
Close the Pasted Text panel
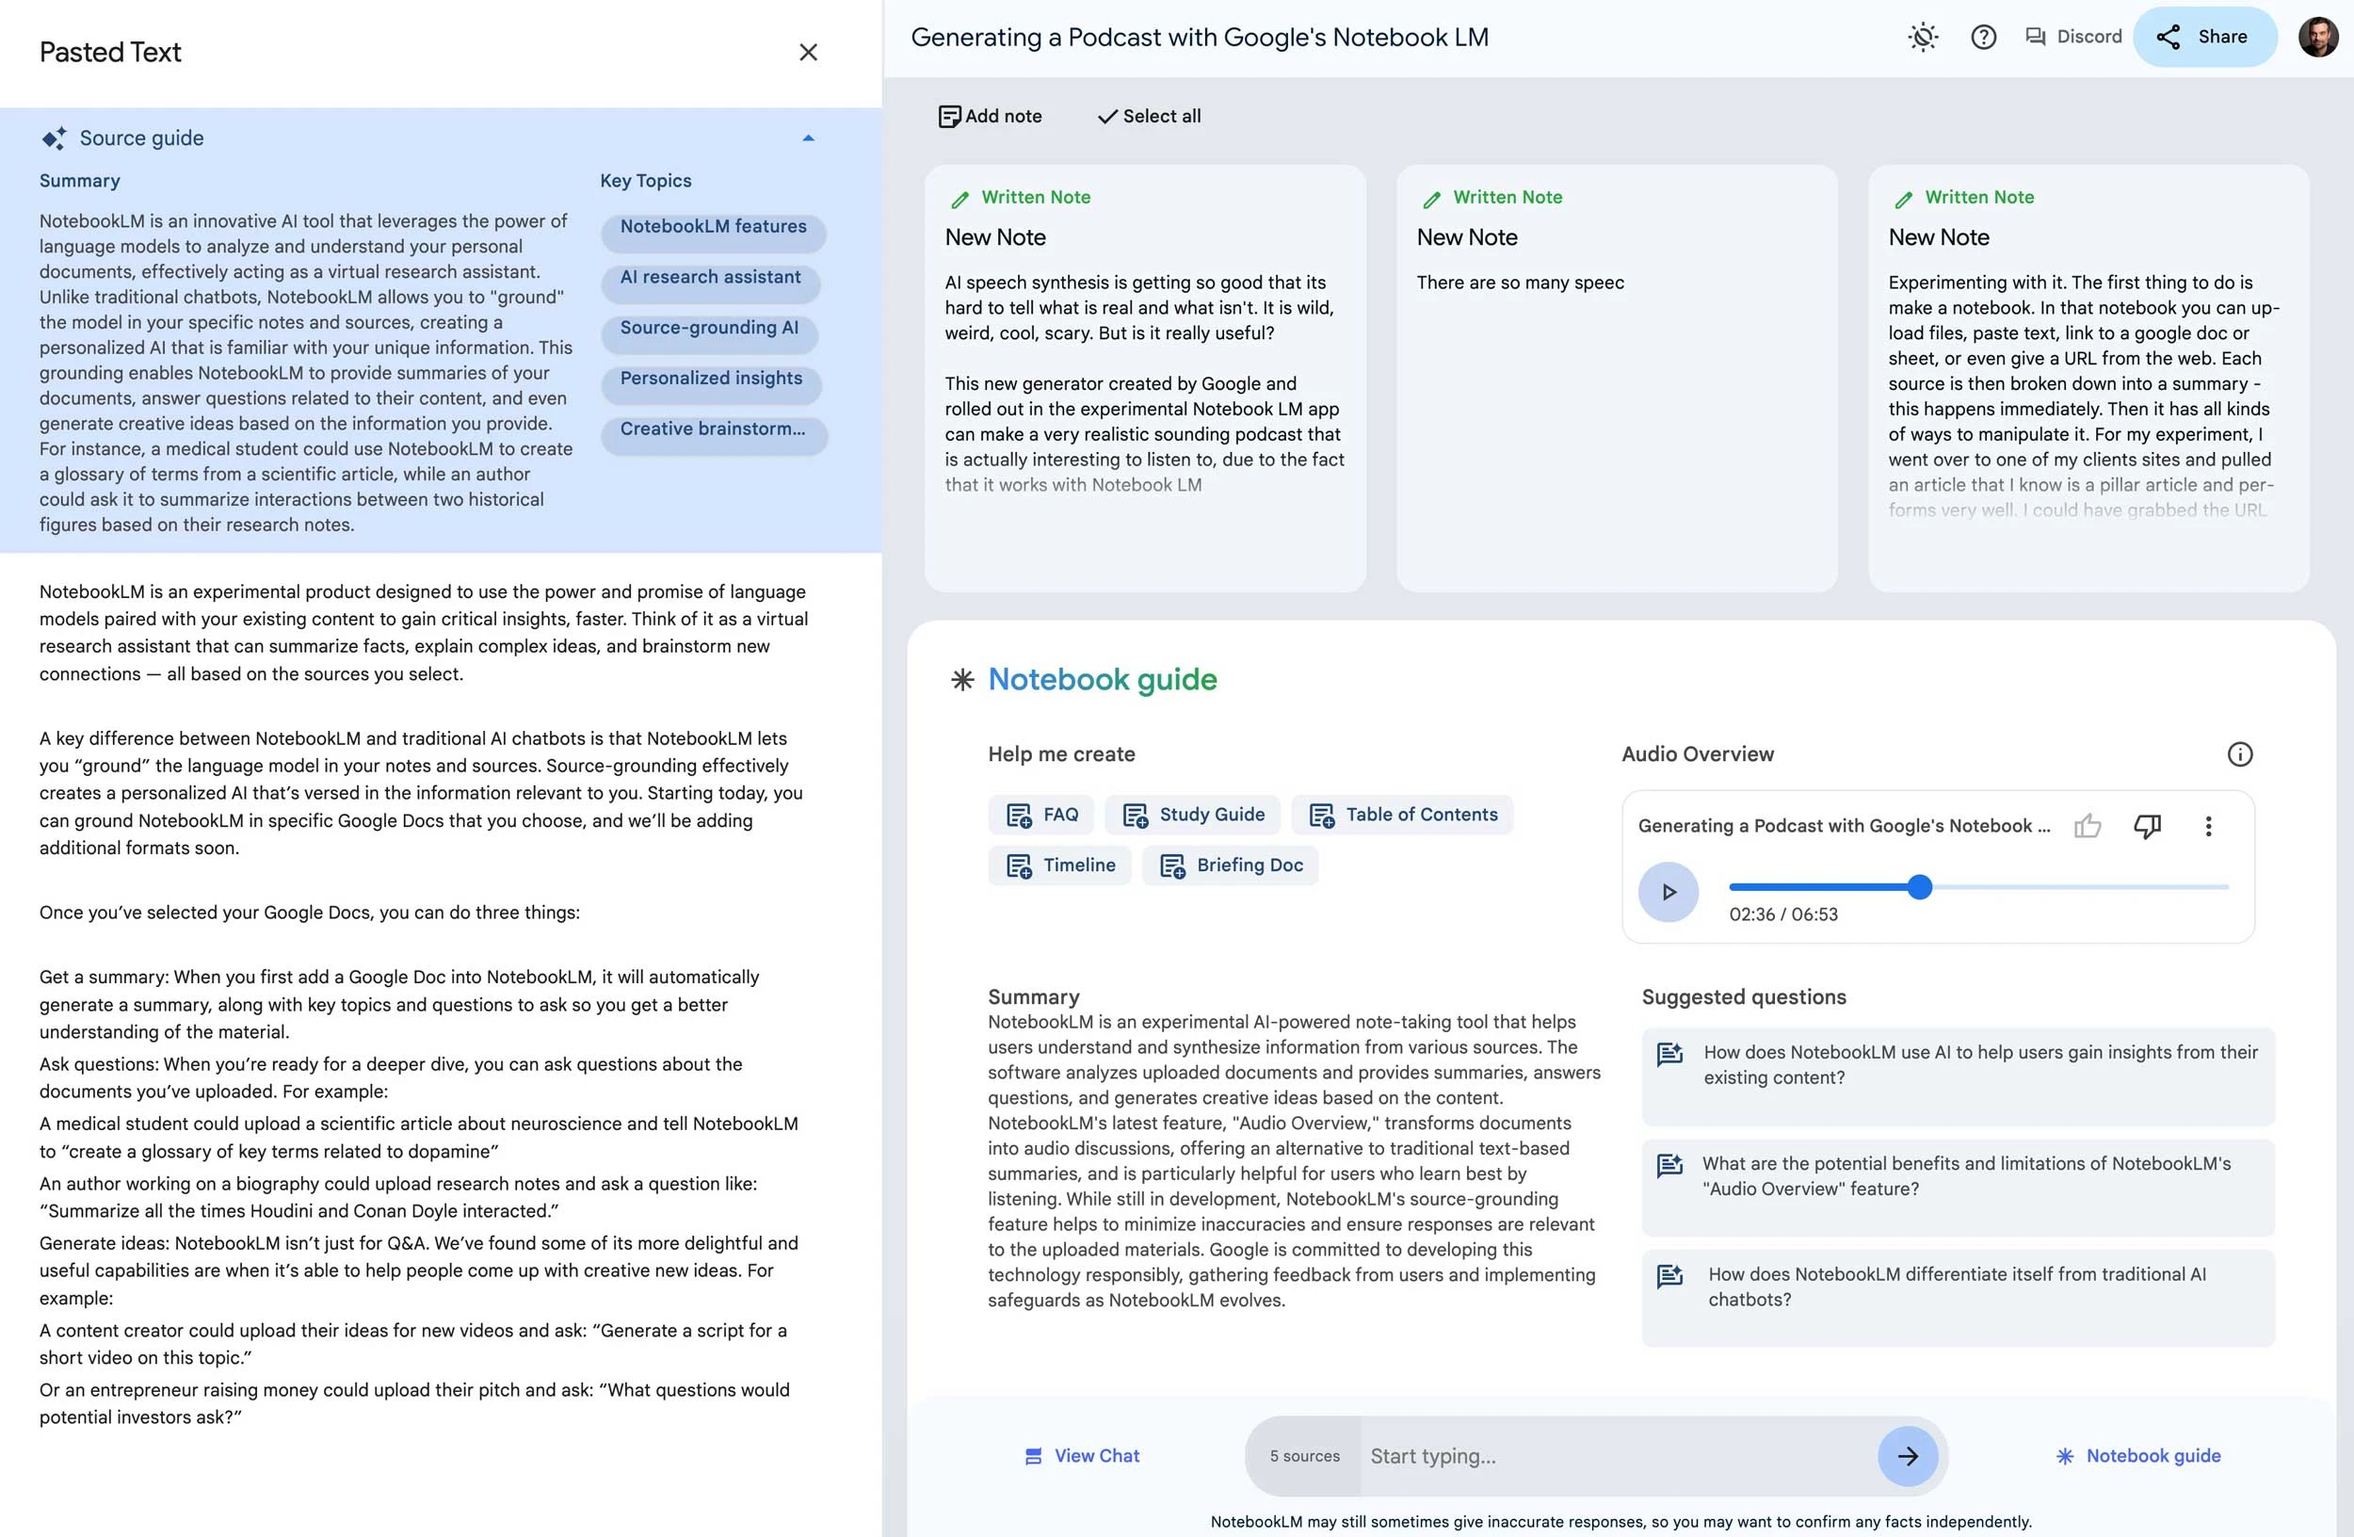[x=808, y=53]
